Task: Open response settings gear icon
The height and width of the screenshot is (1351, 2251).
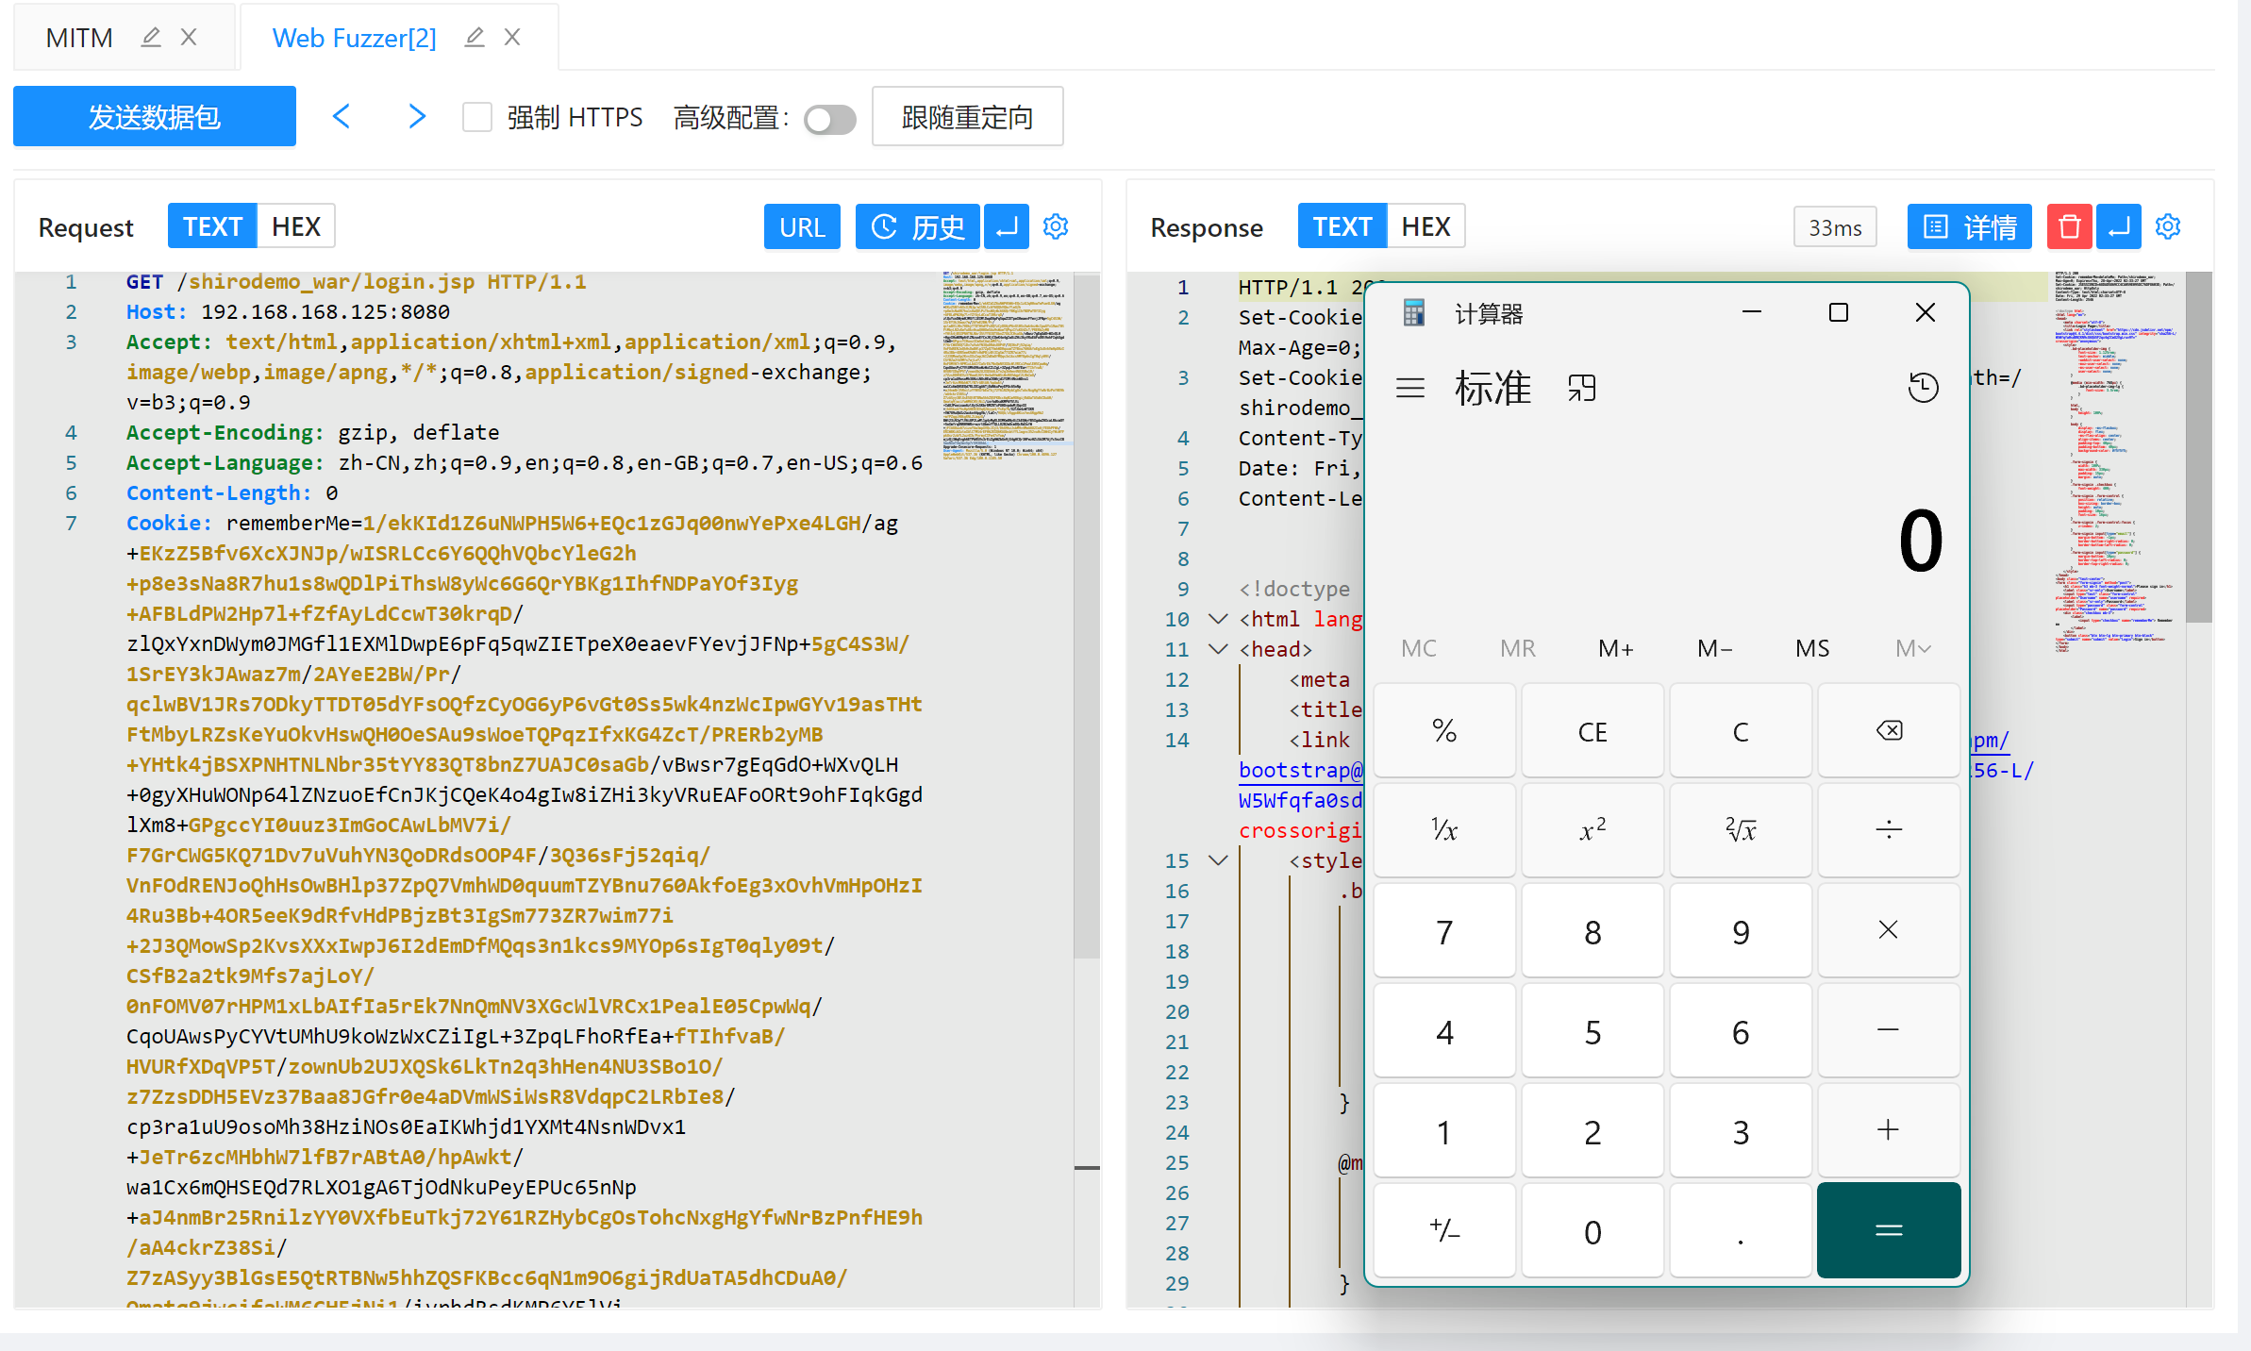Action: pyautogui.click(x=2168, y=226)
